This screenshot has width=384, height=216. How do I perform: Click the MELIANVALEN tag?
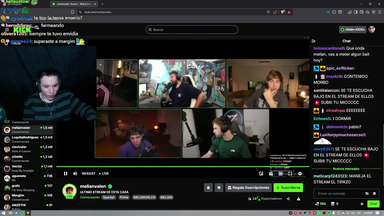pyautogui.click(x=144, y=197)
